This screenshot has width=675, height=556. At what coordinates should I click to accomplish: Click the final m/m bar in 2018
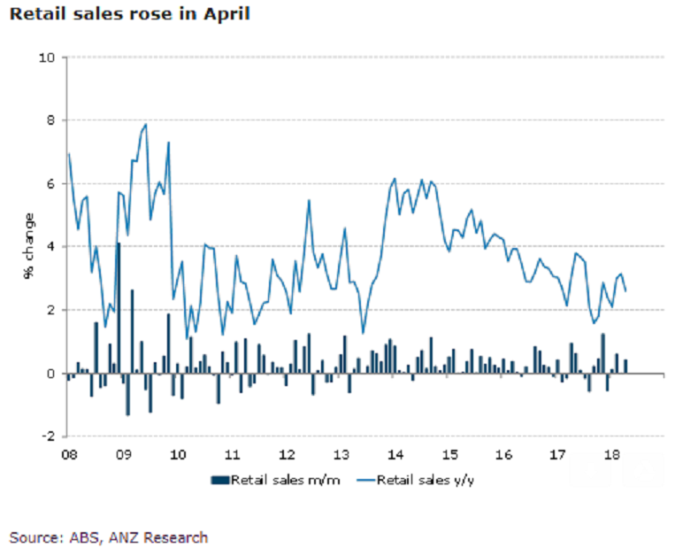point(625,367)
